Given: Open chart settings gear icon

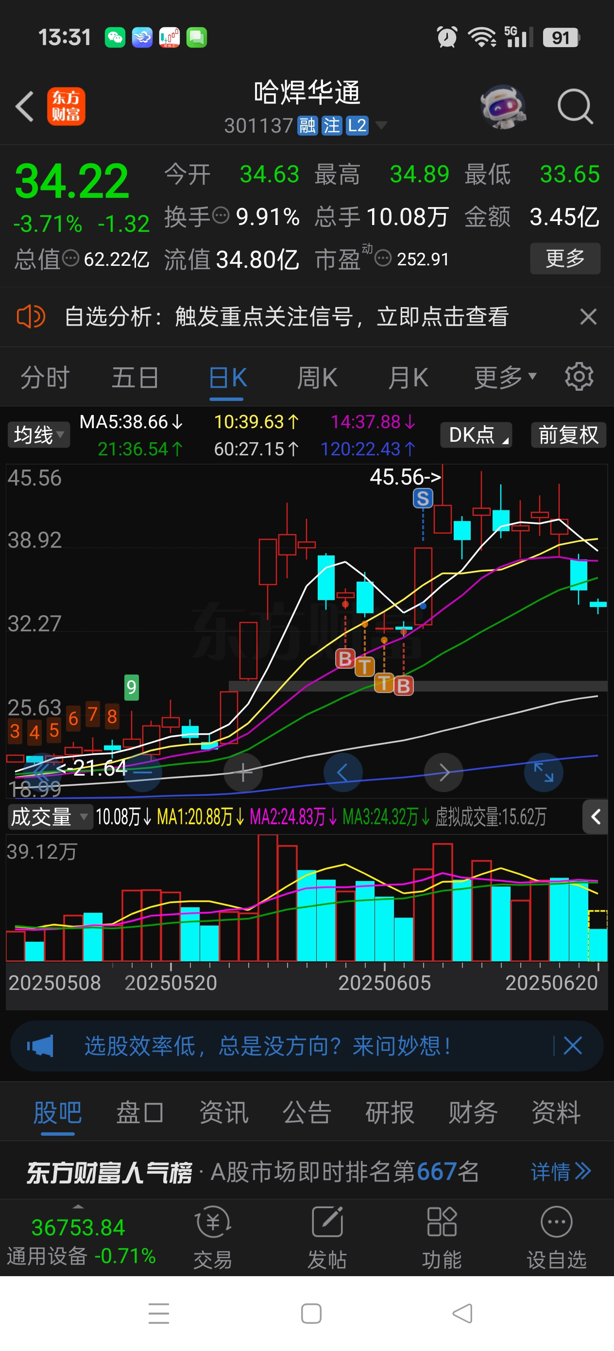Looking at the screenshot, I should 579,377.
